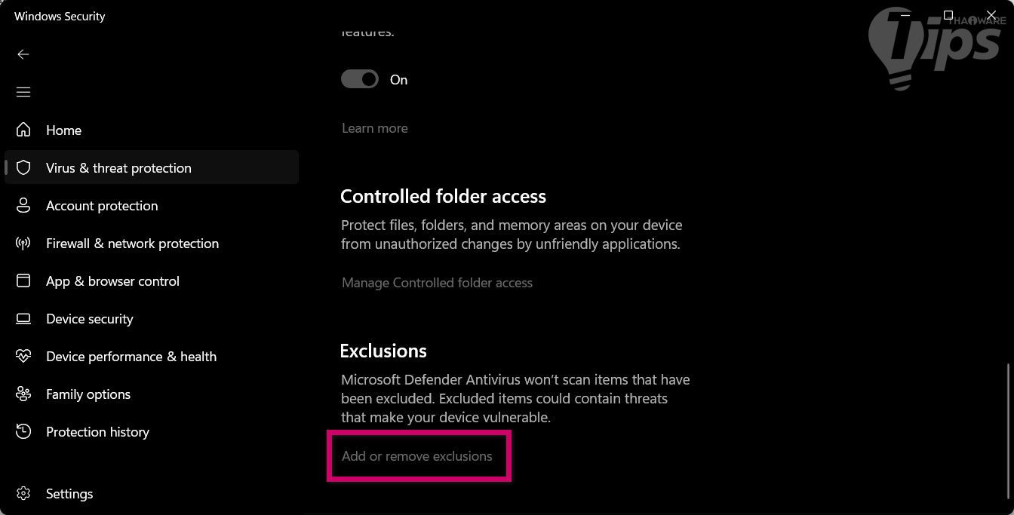Click Add or remove exclusions
The height and width of the screenshot is (515, 1014).
[416, 456]
